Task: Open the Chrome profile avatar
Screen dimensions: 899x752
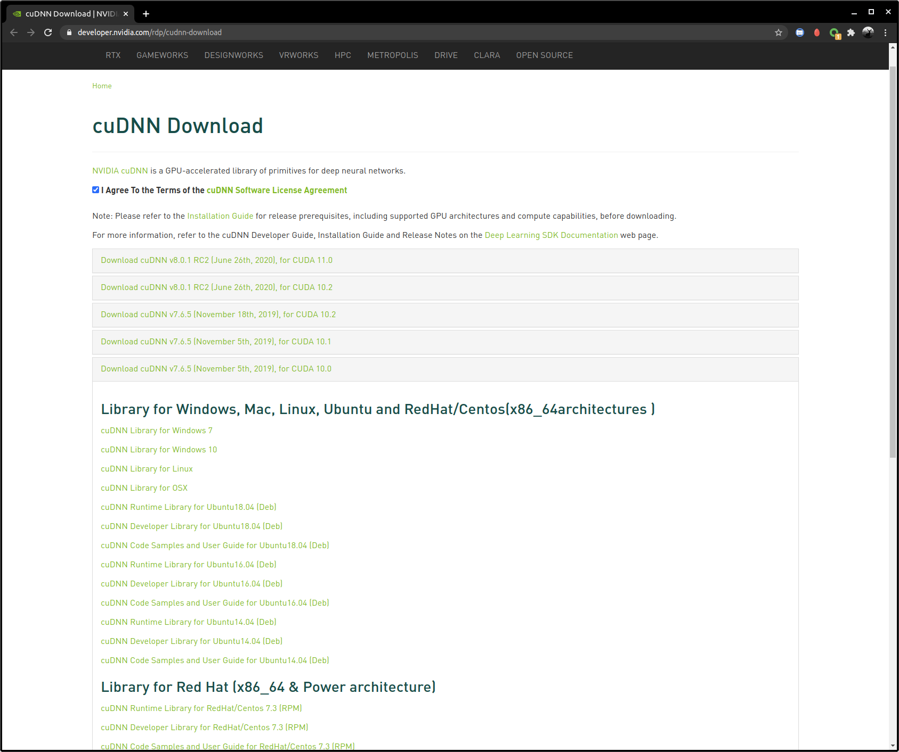Action: click(868, 32)
